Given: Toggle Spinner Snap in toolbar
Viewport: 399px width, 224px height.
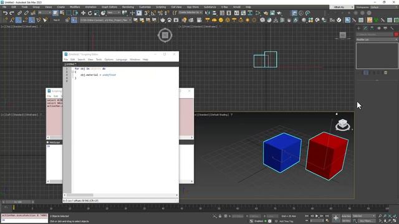Looking at the screenshot, I should 167,13.
